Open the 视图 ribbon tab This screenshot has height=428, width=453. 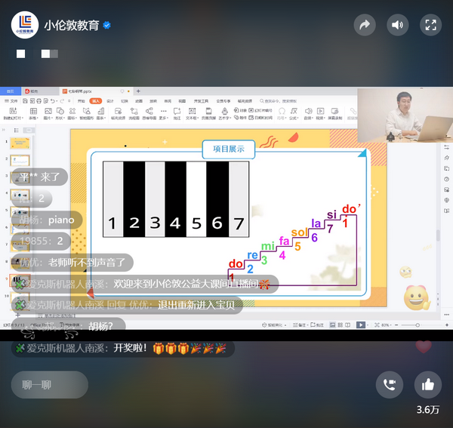pos(182,101)
